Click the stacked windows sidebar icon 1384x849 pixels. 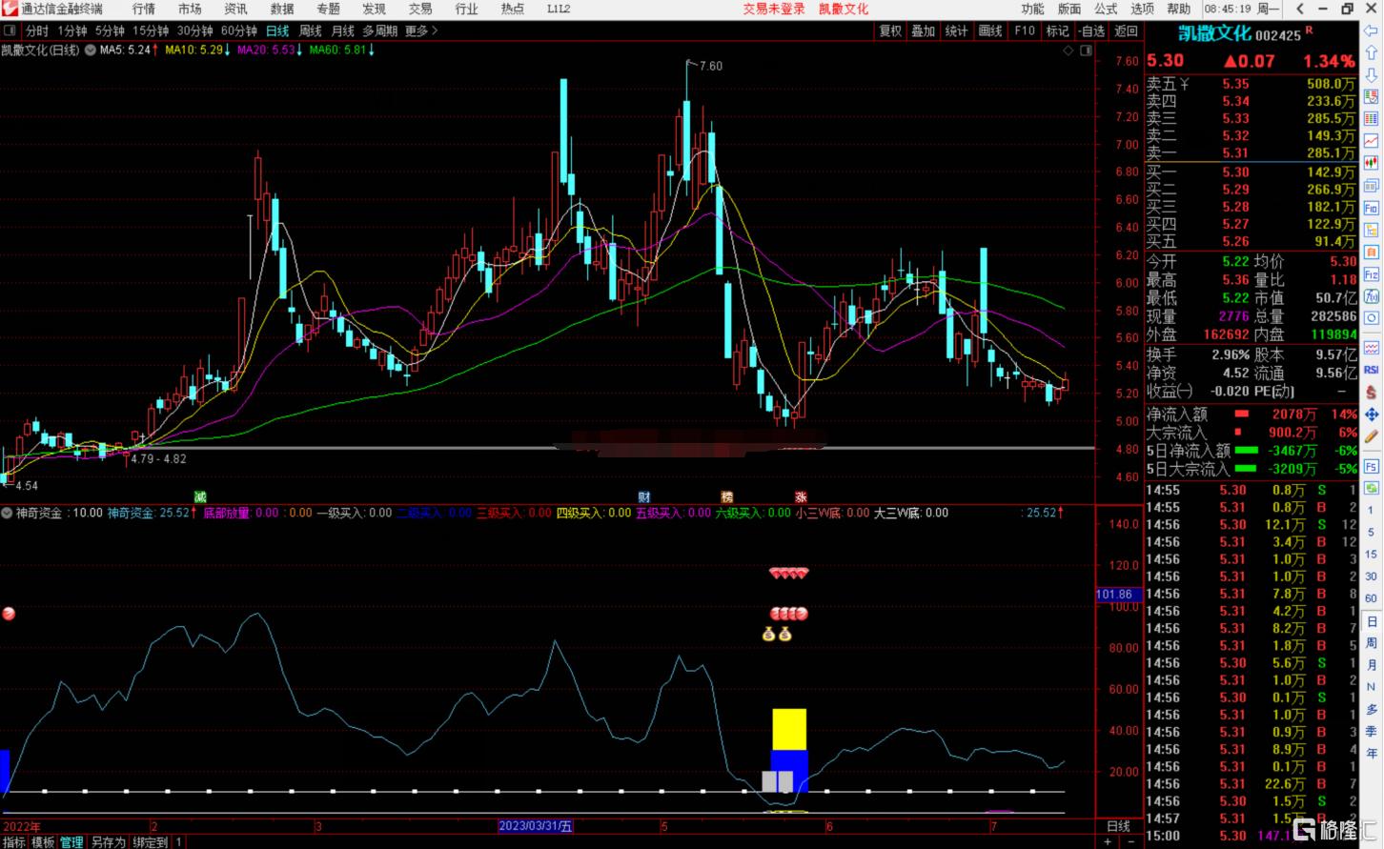1372,185
